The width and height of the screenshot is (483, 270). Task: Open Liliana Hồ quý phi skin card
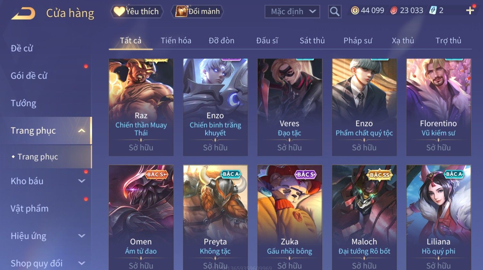click(438, 218)
